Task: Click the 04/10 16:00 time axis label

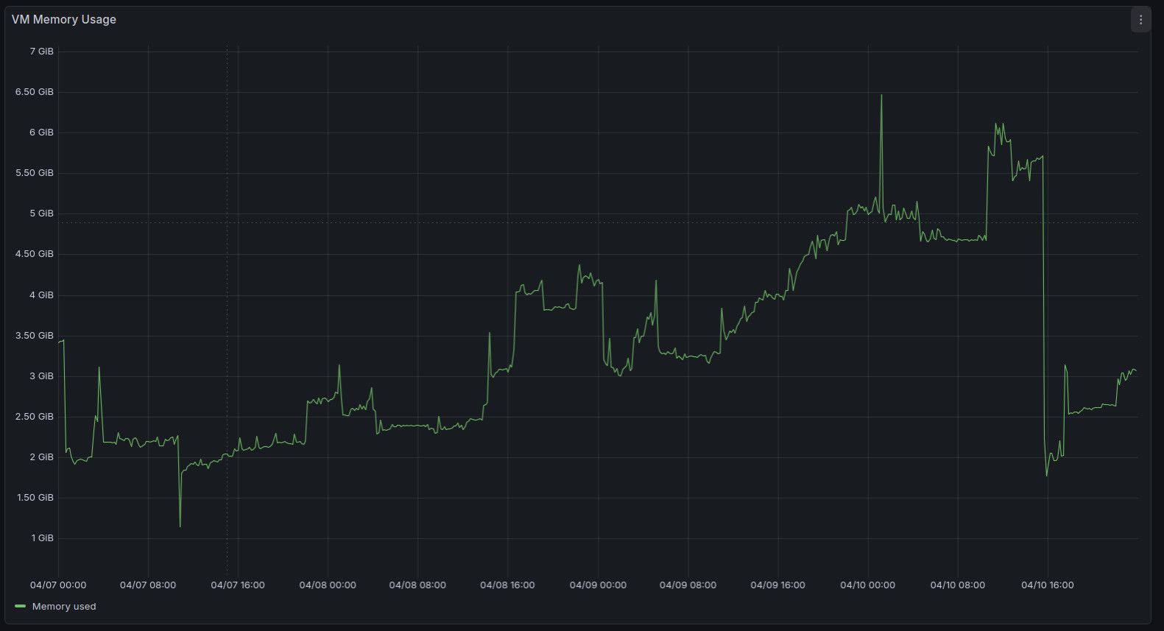Action: (x=1047, y=585)
